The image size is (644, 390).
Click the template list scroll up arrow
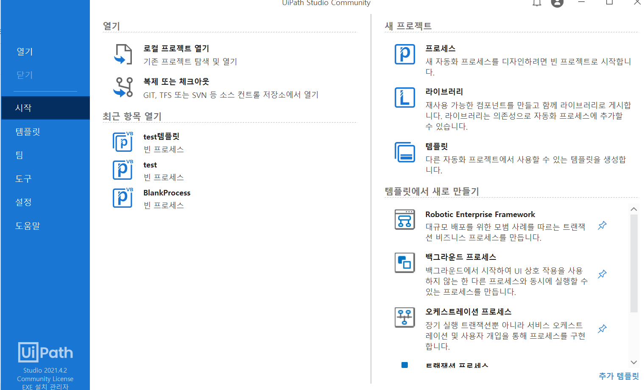pos(634,209)
